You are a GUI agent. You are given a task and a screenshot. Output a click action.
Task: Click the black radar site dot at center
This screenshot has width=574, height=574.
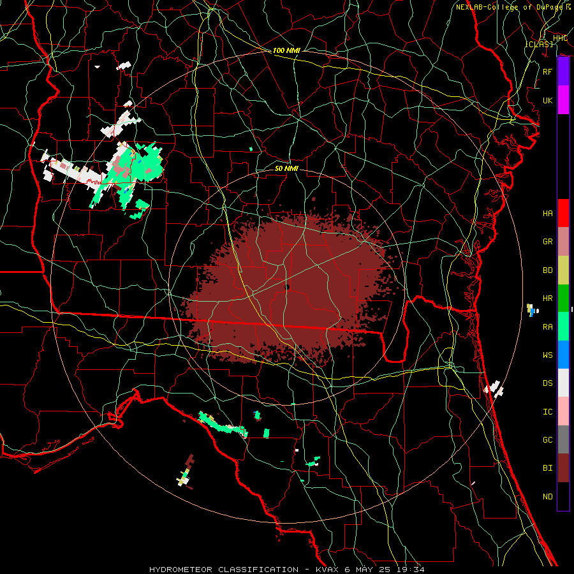[x=287, y=287]
